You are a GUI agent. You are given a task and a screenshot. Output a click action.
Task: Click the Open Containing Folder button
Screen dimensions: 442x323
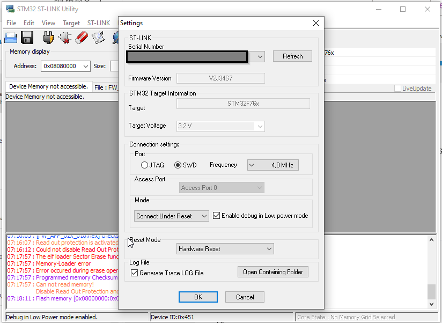pos(273,272)
